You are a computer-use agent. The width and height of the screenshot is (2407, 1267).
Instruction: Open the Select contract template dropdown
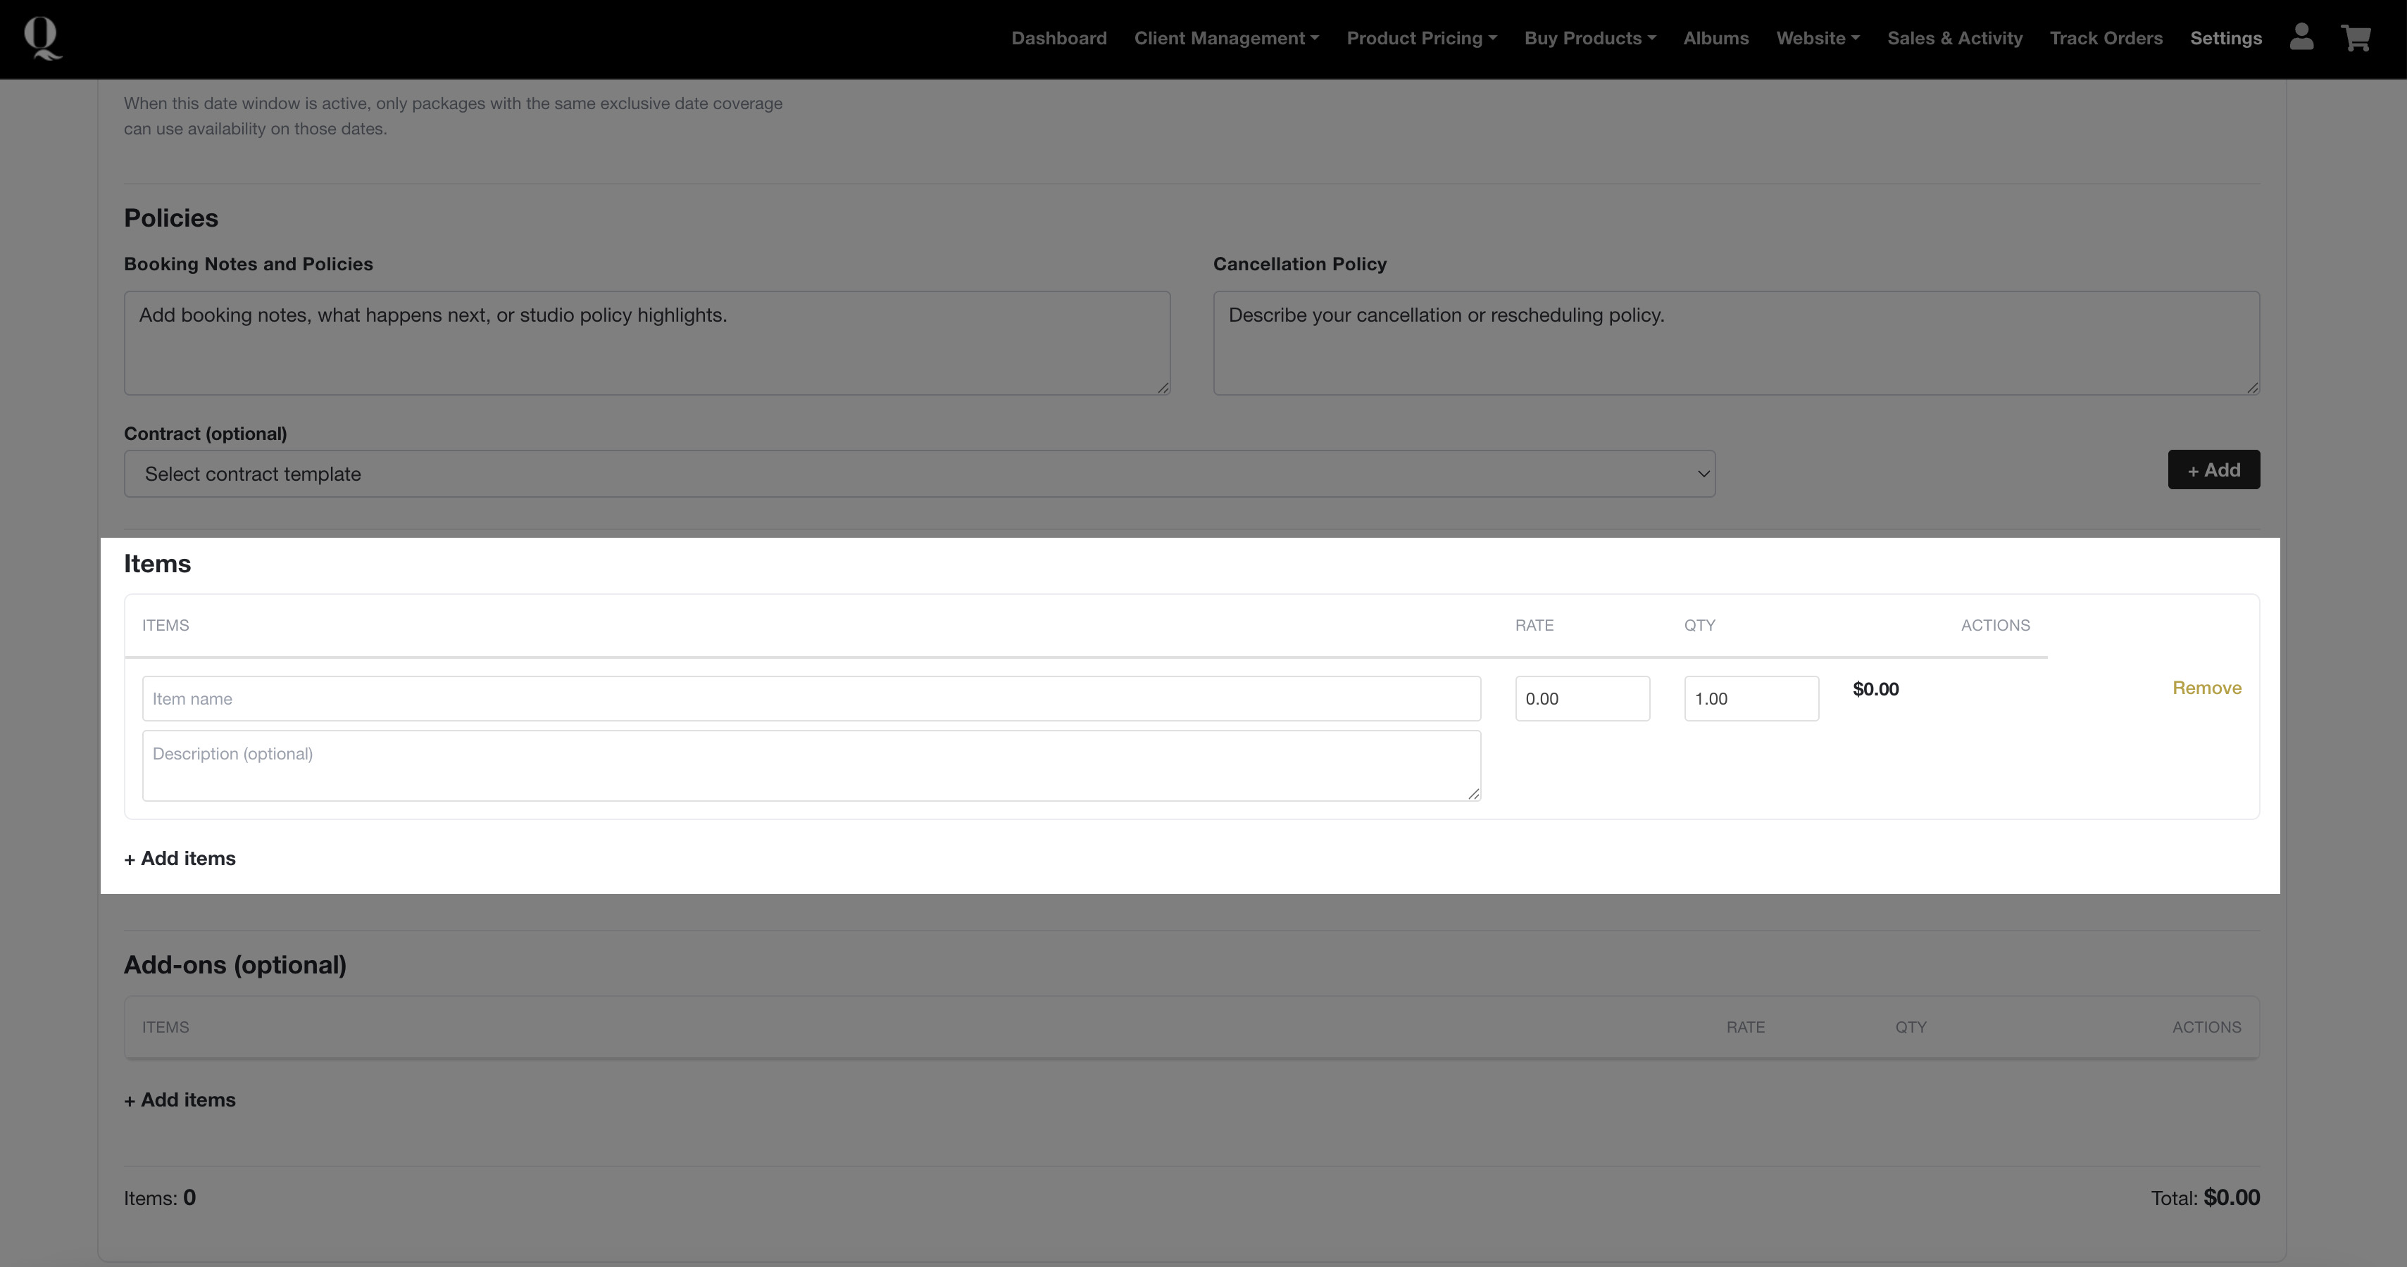[918, 474]
